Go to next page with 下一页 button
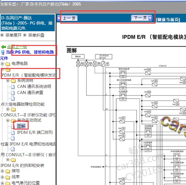The image size is (186, 185). coord(141,18)
